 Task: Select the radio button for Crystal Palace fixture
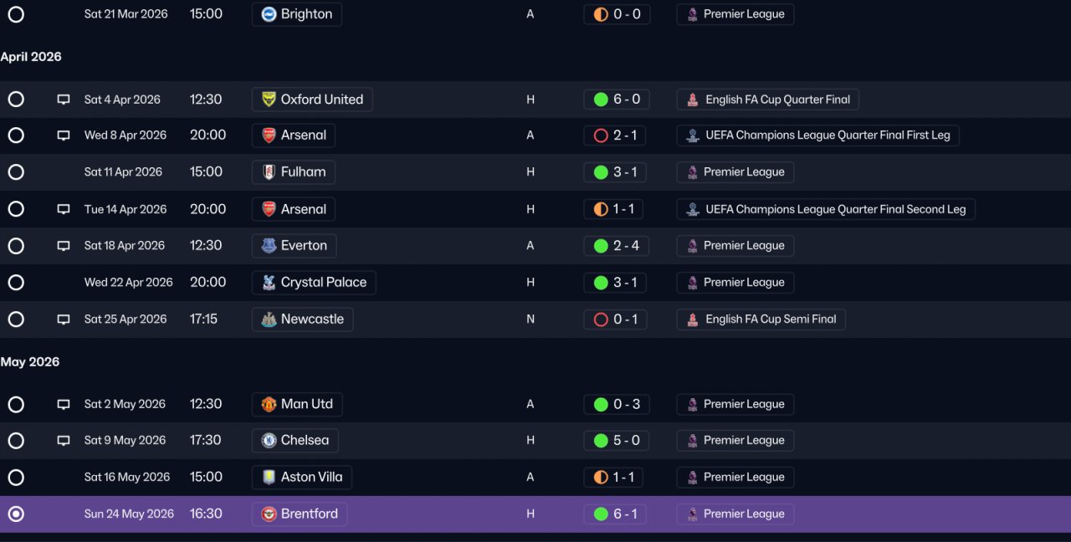(16, 283)
